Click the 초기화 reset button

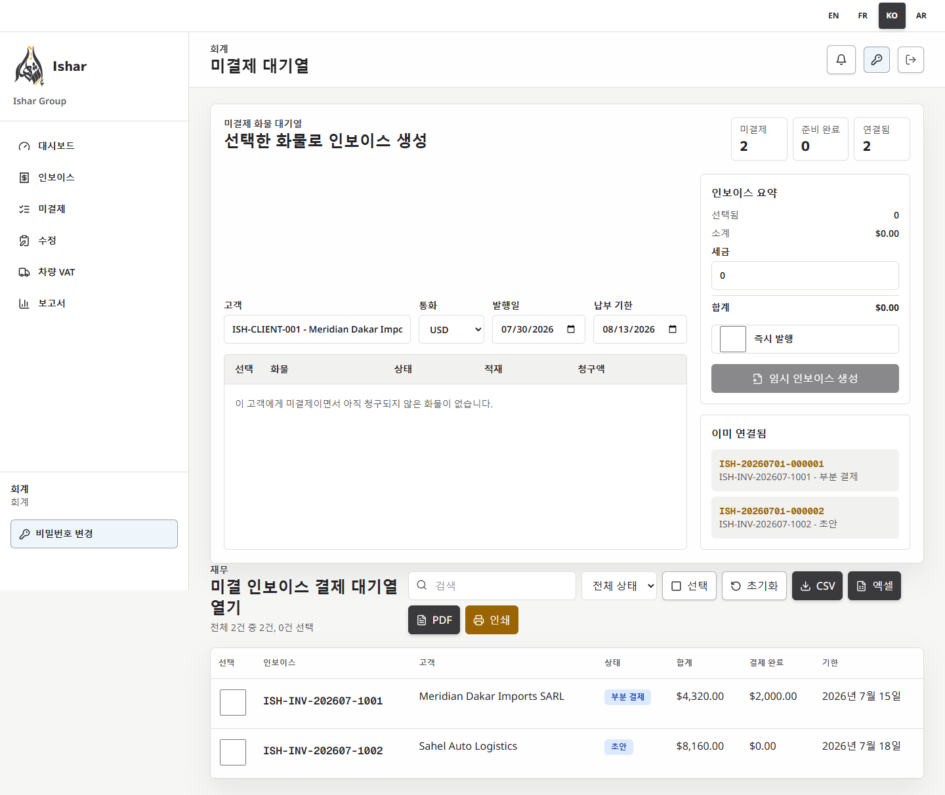tap(754, 586)
